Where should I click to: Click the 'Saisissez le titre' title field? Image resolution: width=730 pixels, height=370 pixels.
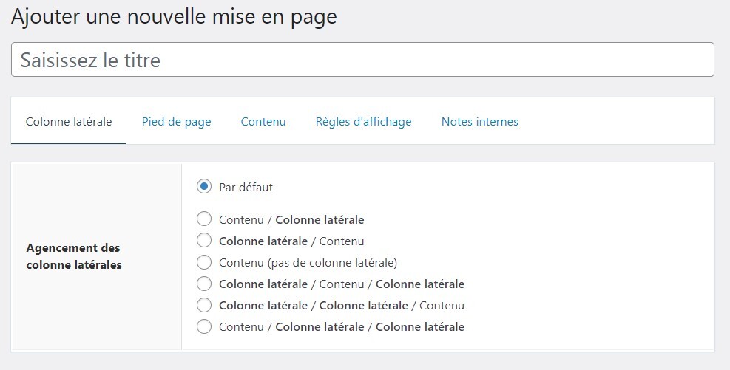coord(362,60)
